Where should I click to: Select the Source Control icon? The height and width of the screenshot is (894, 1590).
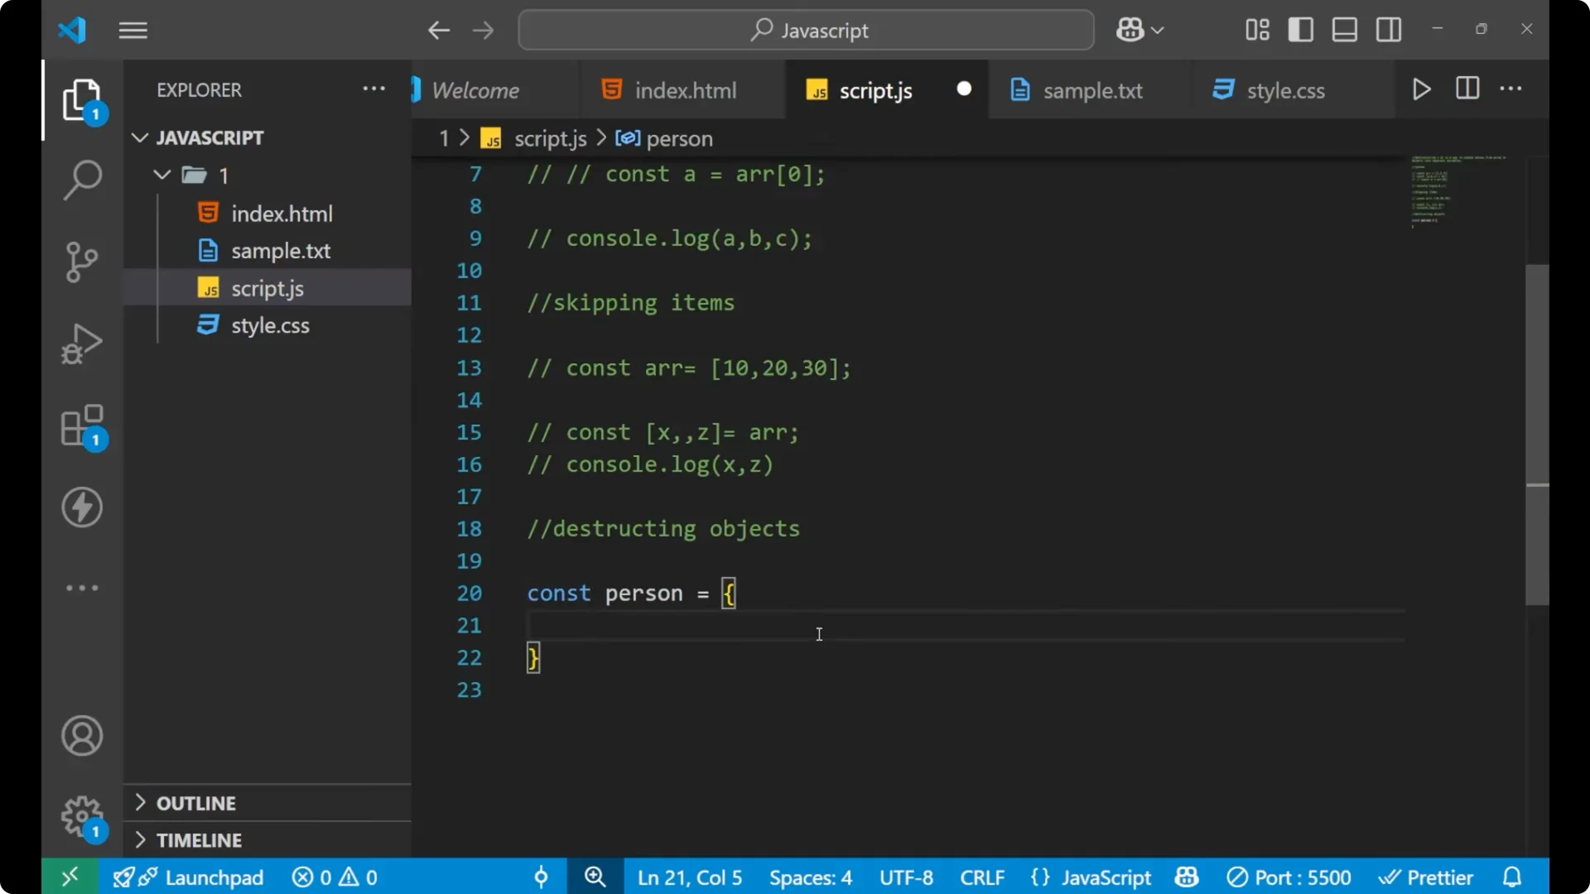pyautogui.click(x=82, y=262)
